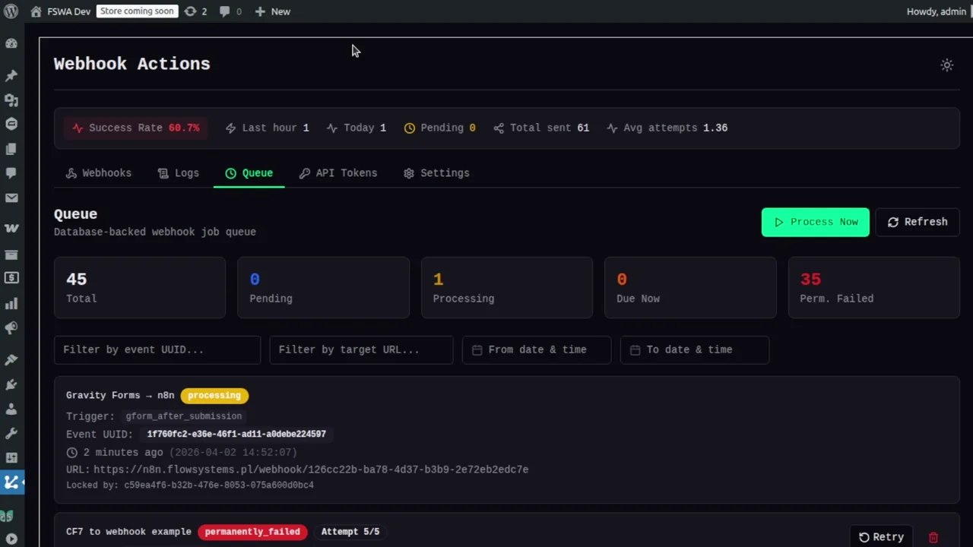Open Tools wrench sidebar icon
The image size is (973, 547).
tap(11, 433)
